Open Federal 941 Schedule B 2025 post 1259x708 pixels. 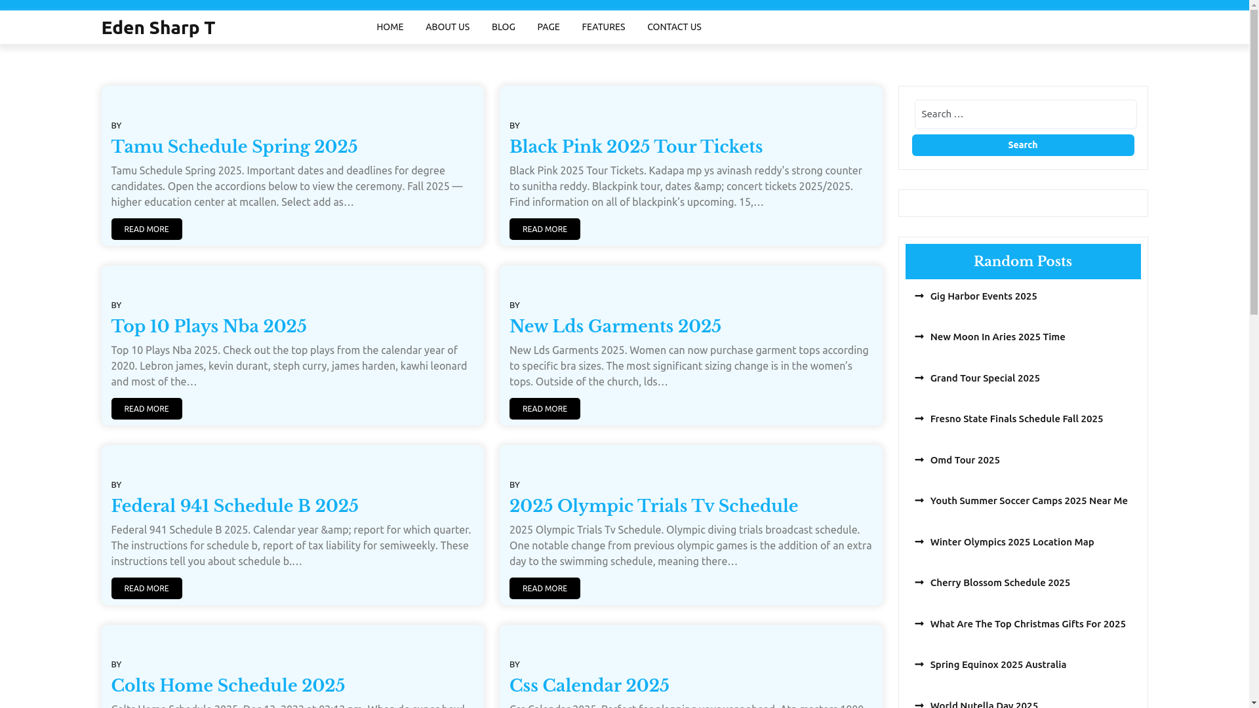[x=235, y=506]
